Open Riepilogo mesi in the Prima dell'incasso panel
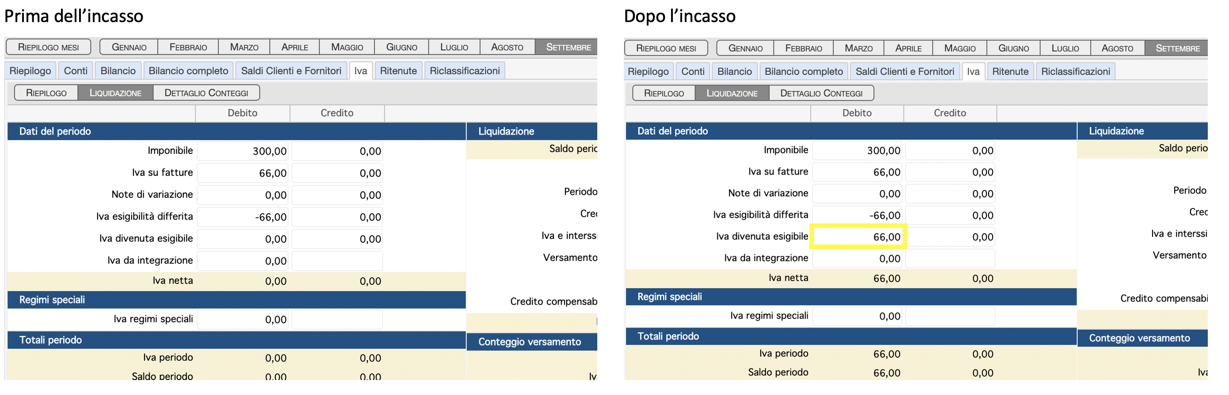The image size is (1229, 395). (48, 47)
